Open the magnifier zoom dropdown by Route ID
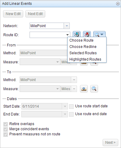This screenshot has width=121, height=148. point(99,34)
